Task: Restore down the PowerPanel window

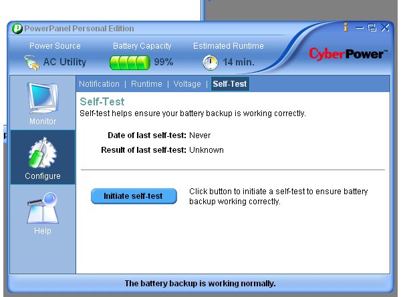Action: pyautogui.click(x=372, y=27)
